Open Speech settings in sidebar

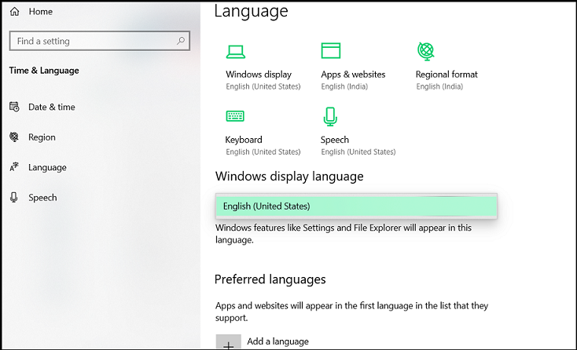[x=42, y=198]
